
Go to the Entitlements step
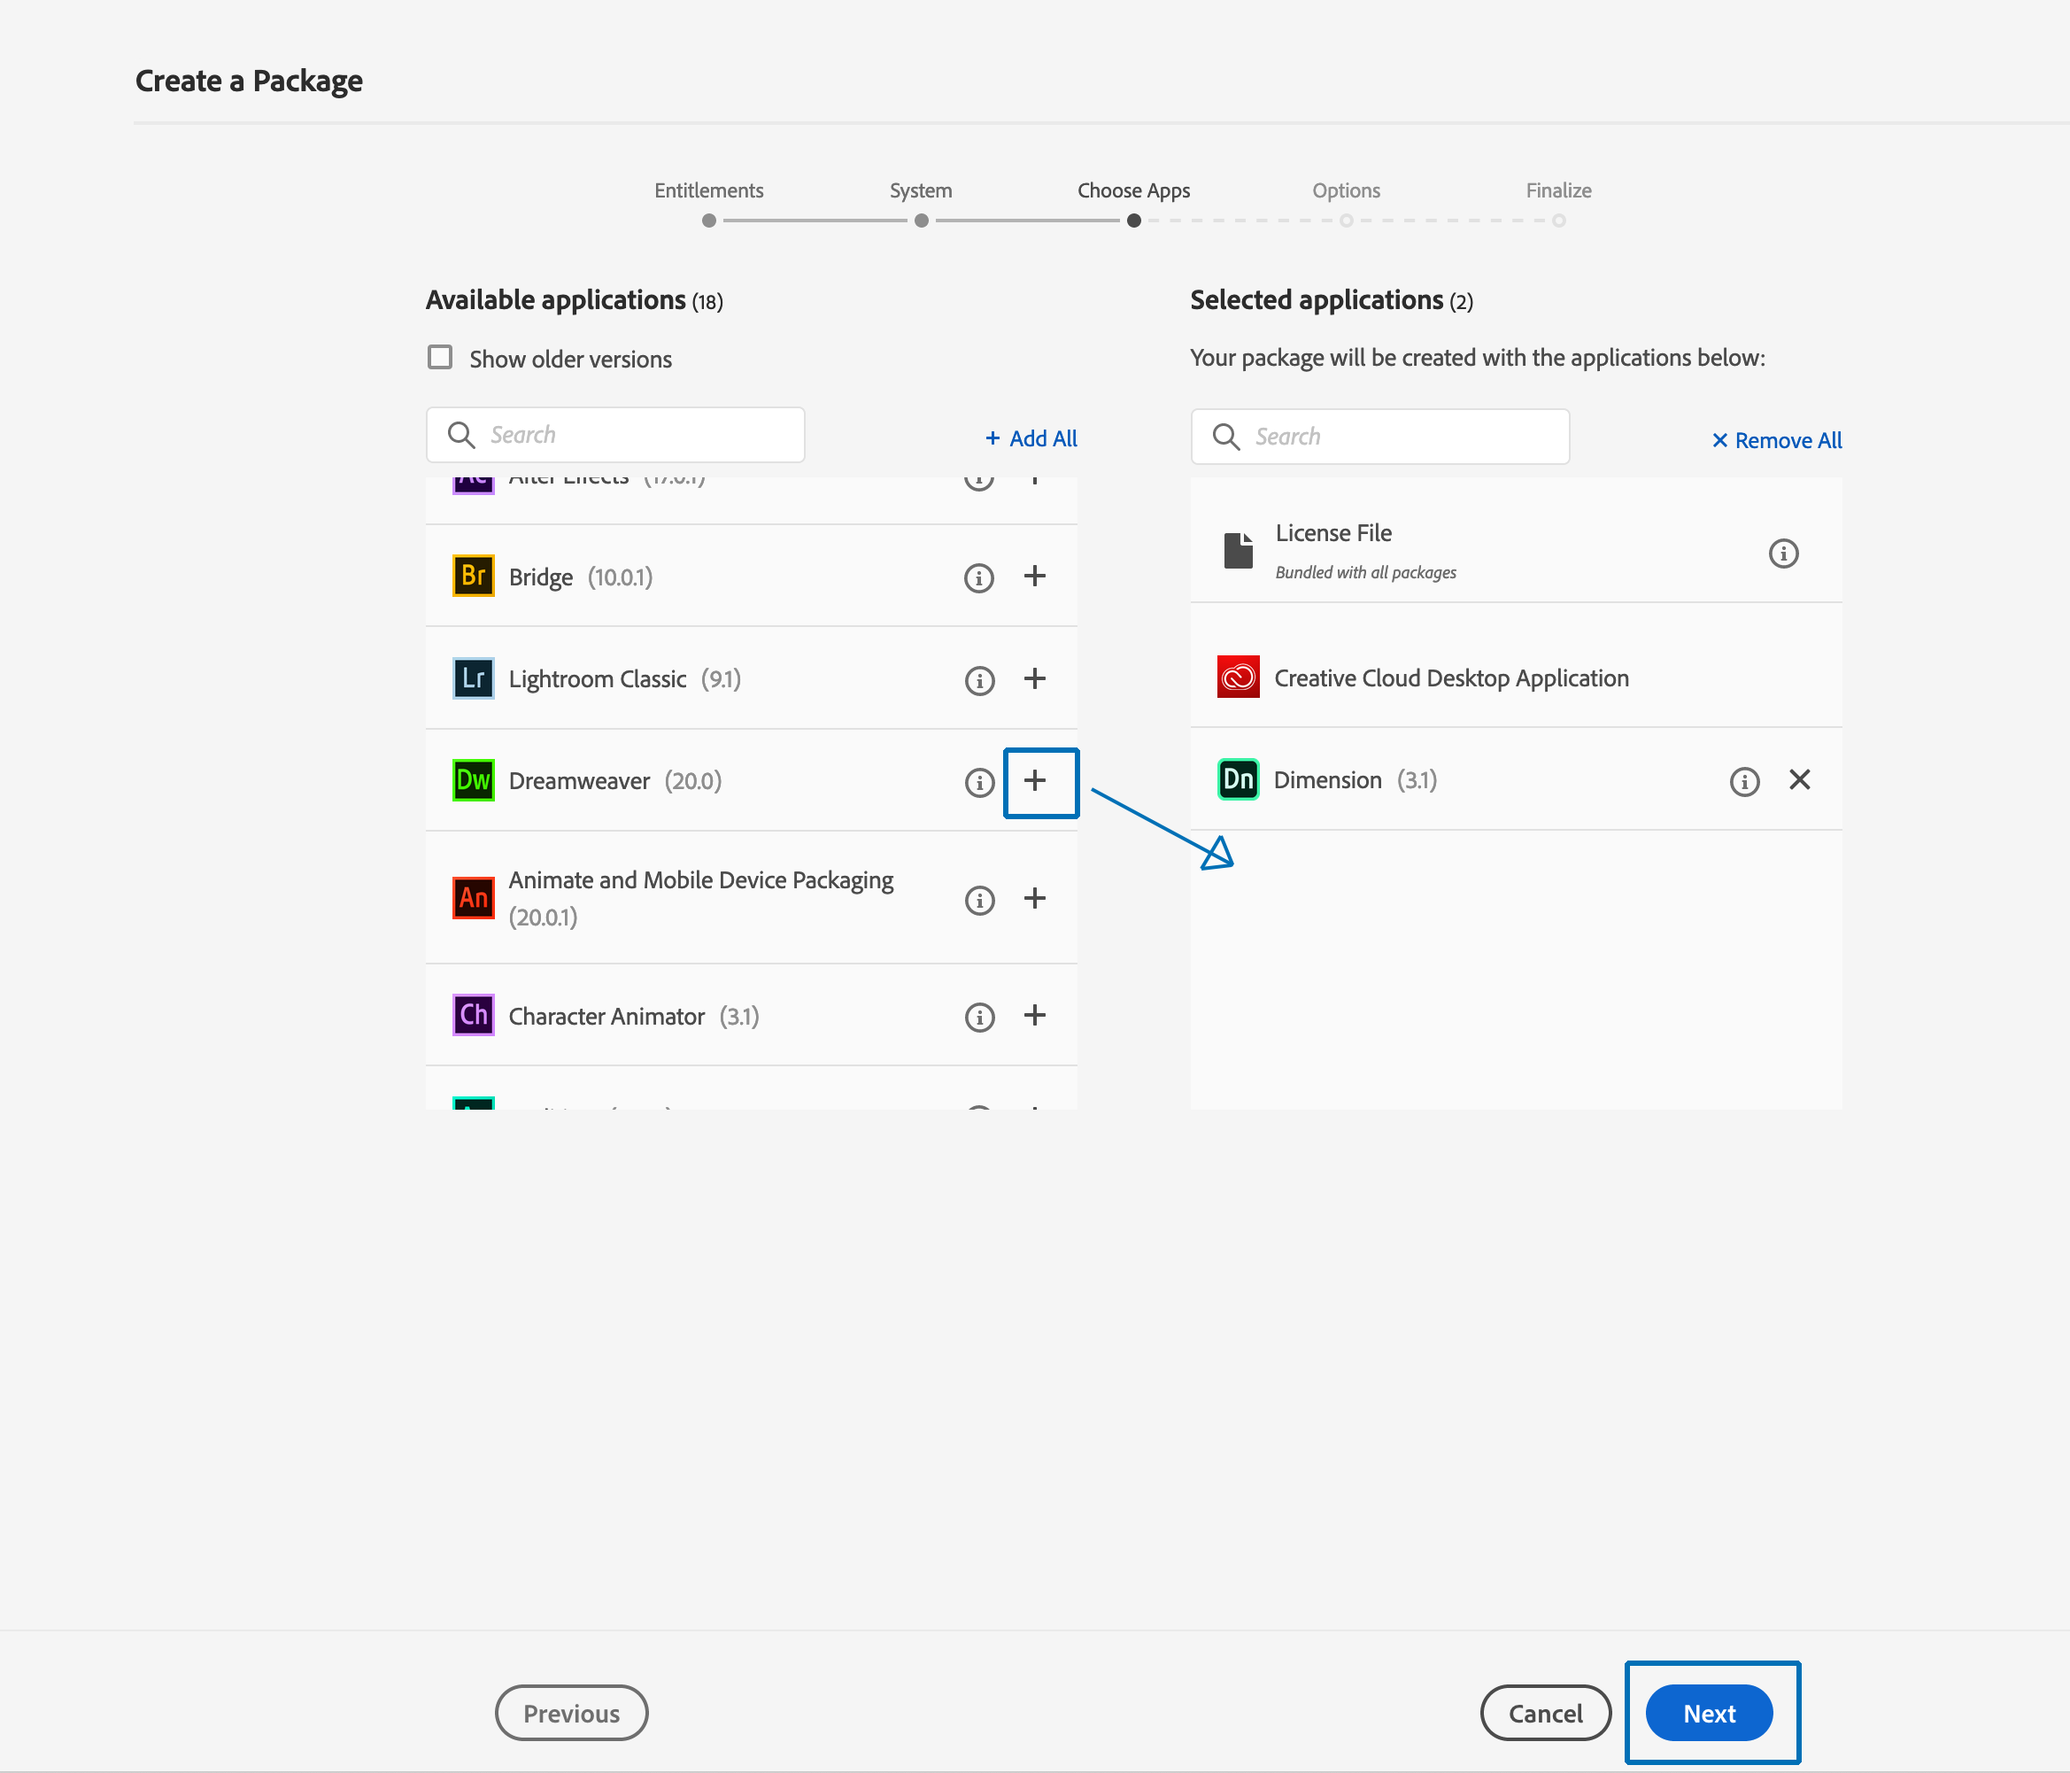pos(708,220)
